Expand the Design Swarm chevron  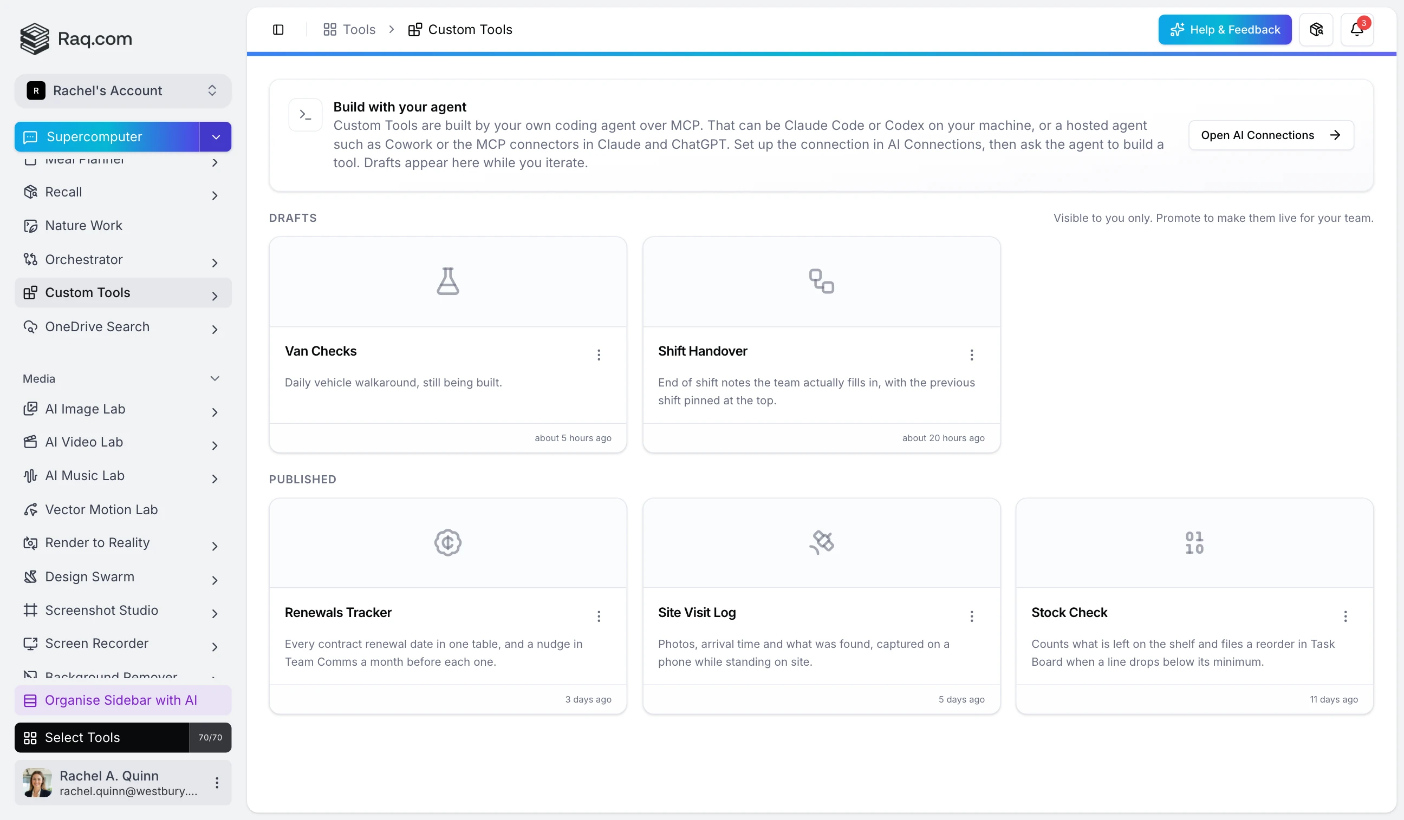pos(214,580)
